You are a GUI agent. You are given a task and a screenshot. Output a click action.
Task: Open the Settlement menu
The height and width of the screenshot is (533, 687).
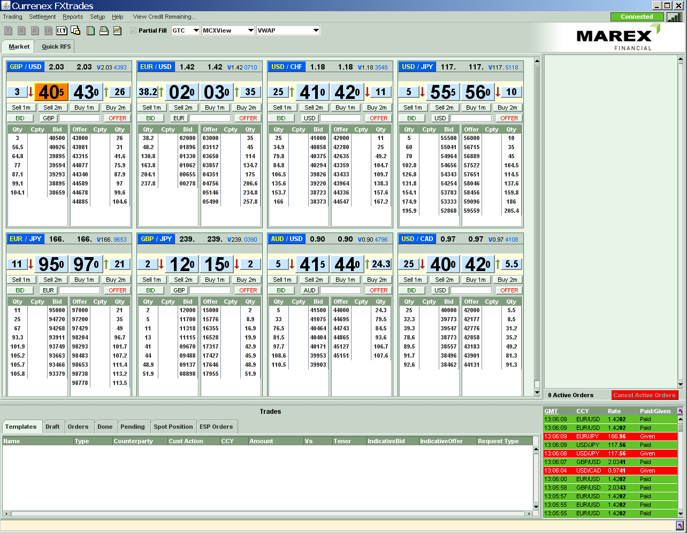coord(42,17)
